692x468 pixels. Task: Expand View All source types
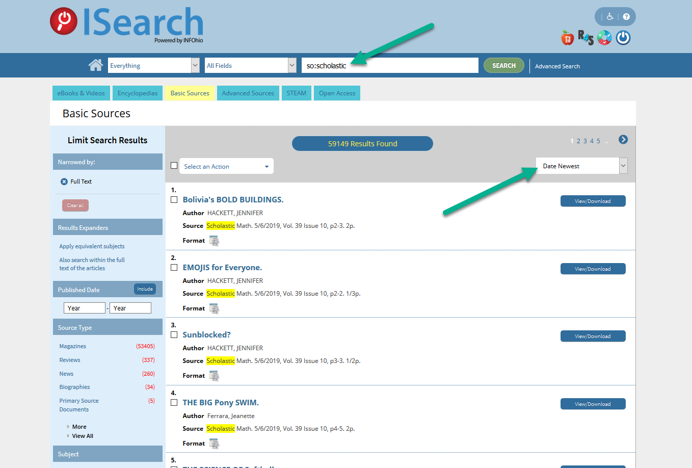tap(83, 436)
